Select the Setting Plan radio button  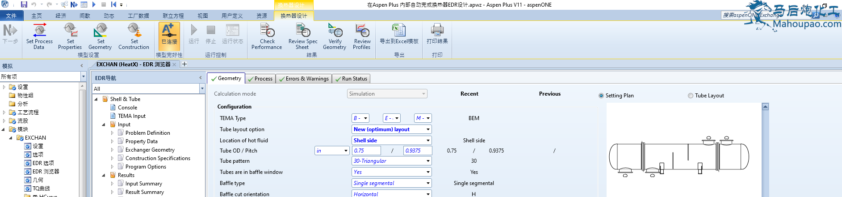tap(601, 96)
